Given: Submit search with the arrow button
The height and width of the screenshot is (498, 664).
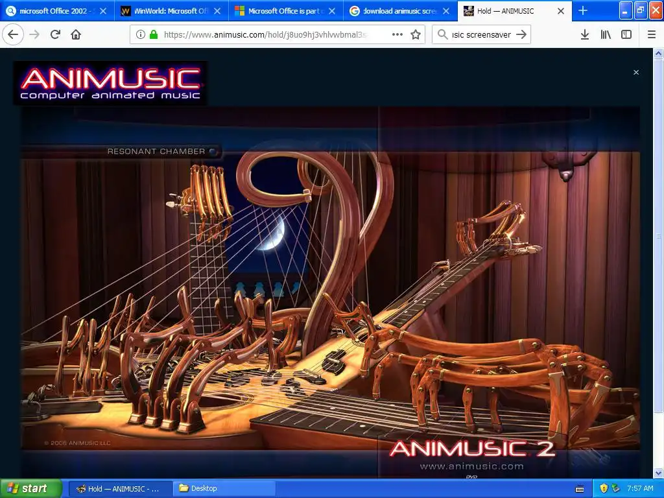Looking at the screenshot, I should click(x=521, y=34).
